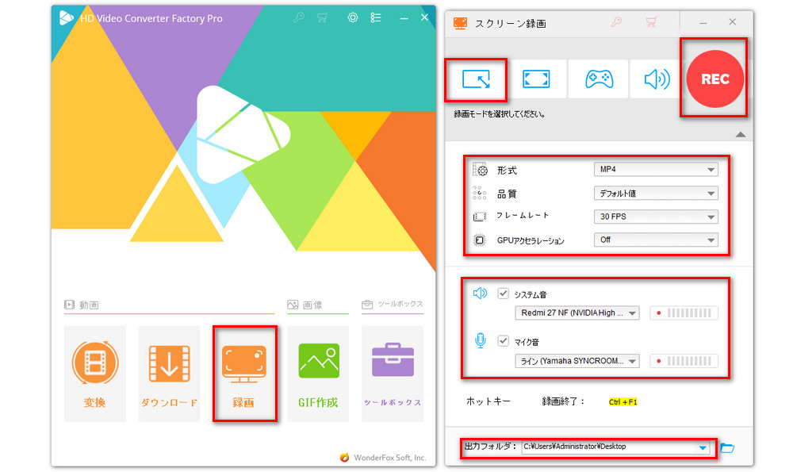The image size is (793, 472).
Task: Open the フレームレート 30 FPS dropdown
Action: tap(656, 217)
